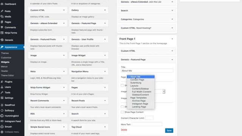Save the Featured Page widget
The width and height of the screenshot is (242, 136).
(169, 131)
